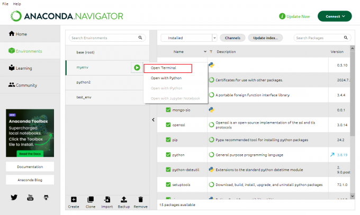This screenshot has width=360, height=215.
Task: Expand the Connect dropdown button
Action: [x=335, y=16]
